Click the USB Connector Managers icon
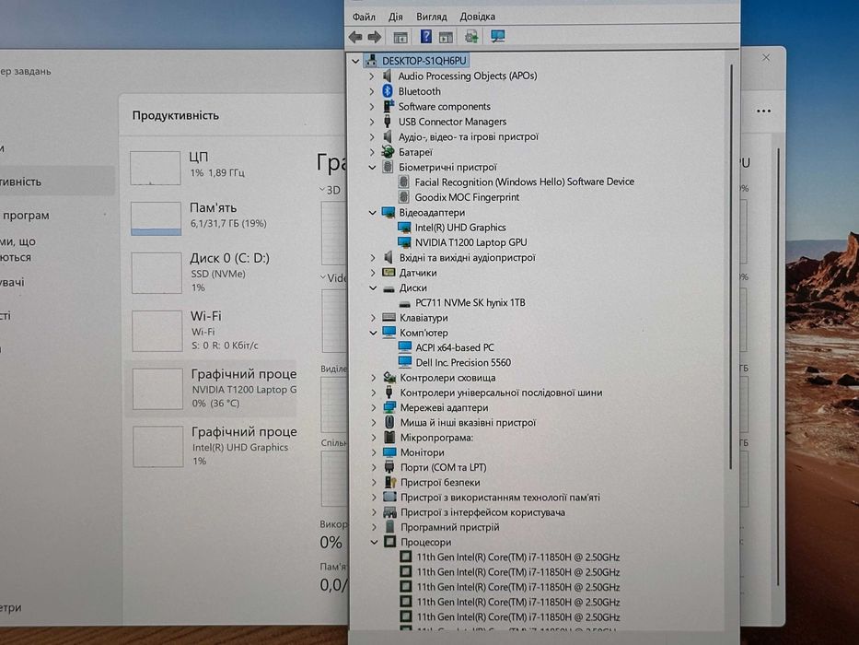Image resolution: width=859 pixels, height=645 pixels. click(388, 122)
